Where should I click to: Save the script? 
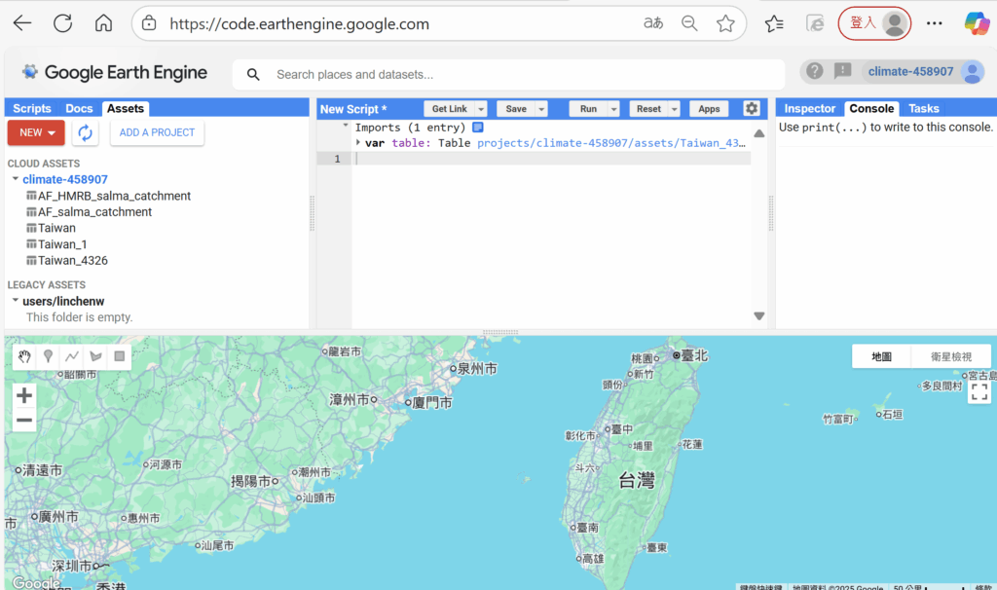pos(516,109)
